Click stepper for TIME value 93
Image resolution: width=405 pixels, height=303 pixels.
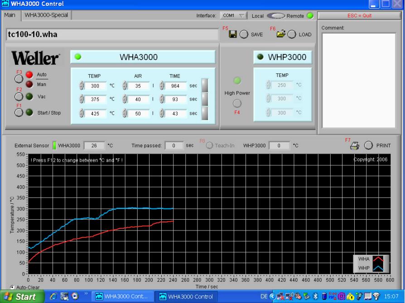[x=162, y=99]
